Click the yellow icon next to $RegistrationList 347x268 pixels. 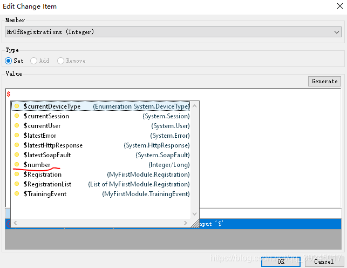tap(17, 184)
